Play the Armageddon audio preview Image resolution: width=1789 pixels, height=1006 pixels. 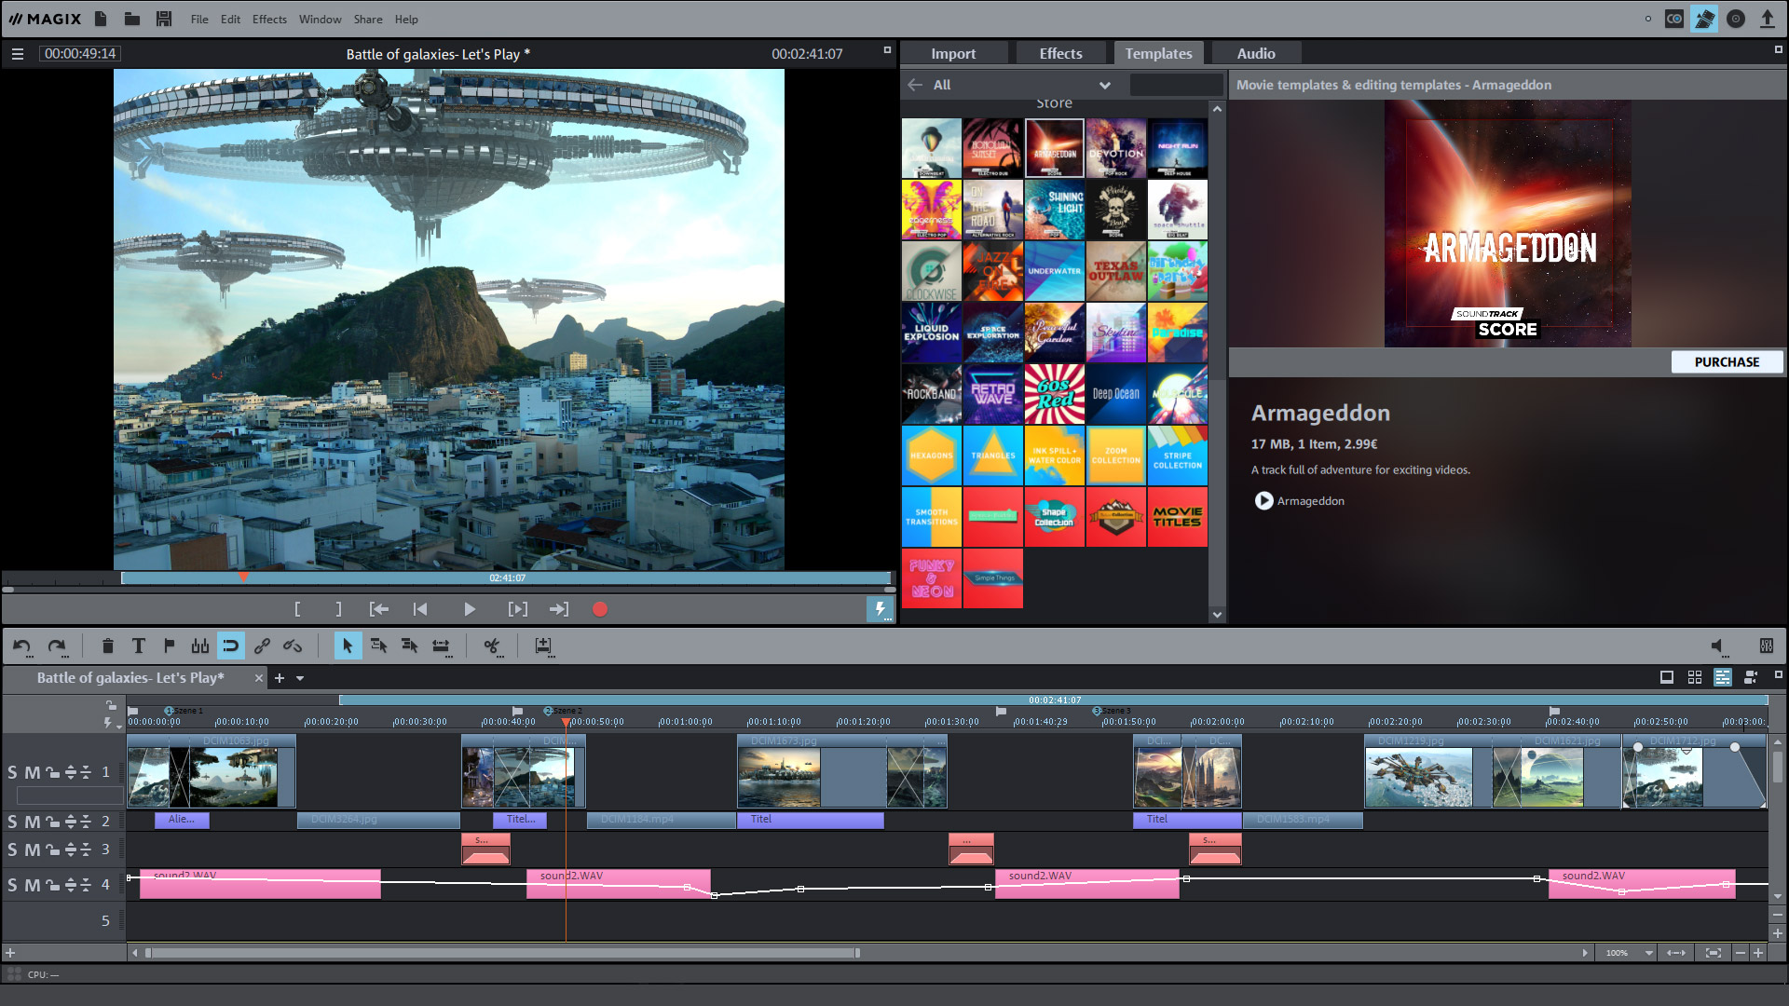(x=1263, y=501)
